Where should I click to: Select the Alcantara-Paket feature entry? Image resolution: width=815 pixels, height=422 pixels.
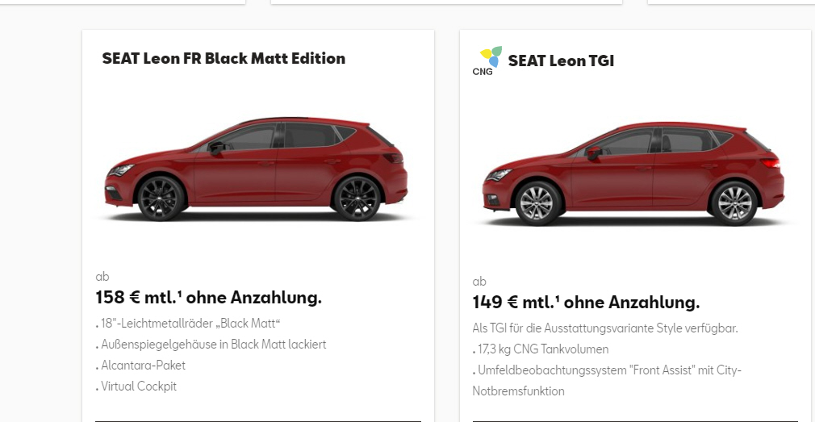tap(140, 366)
